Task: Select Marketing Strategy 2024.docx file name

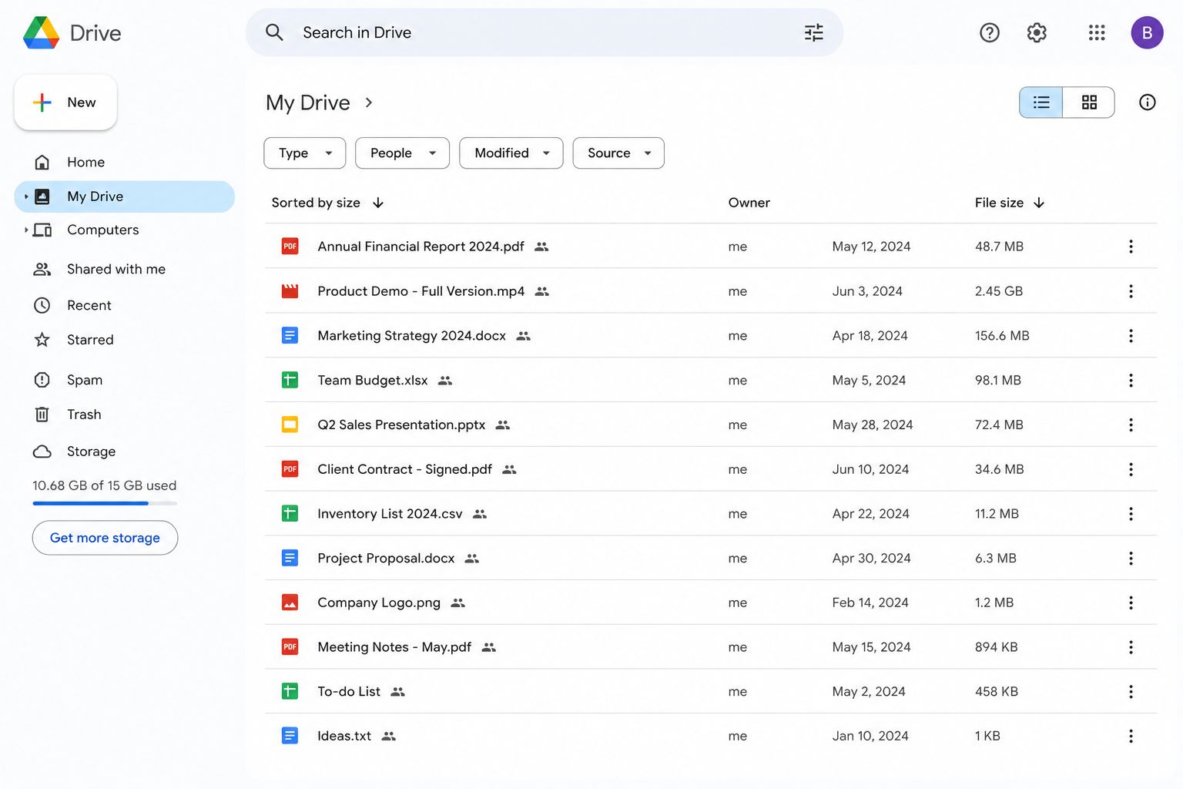Action: click(411, 336)
